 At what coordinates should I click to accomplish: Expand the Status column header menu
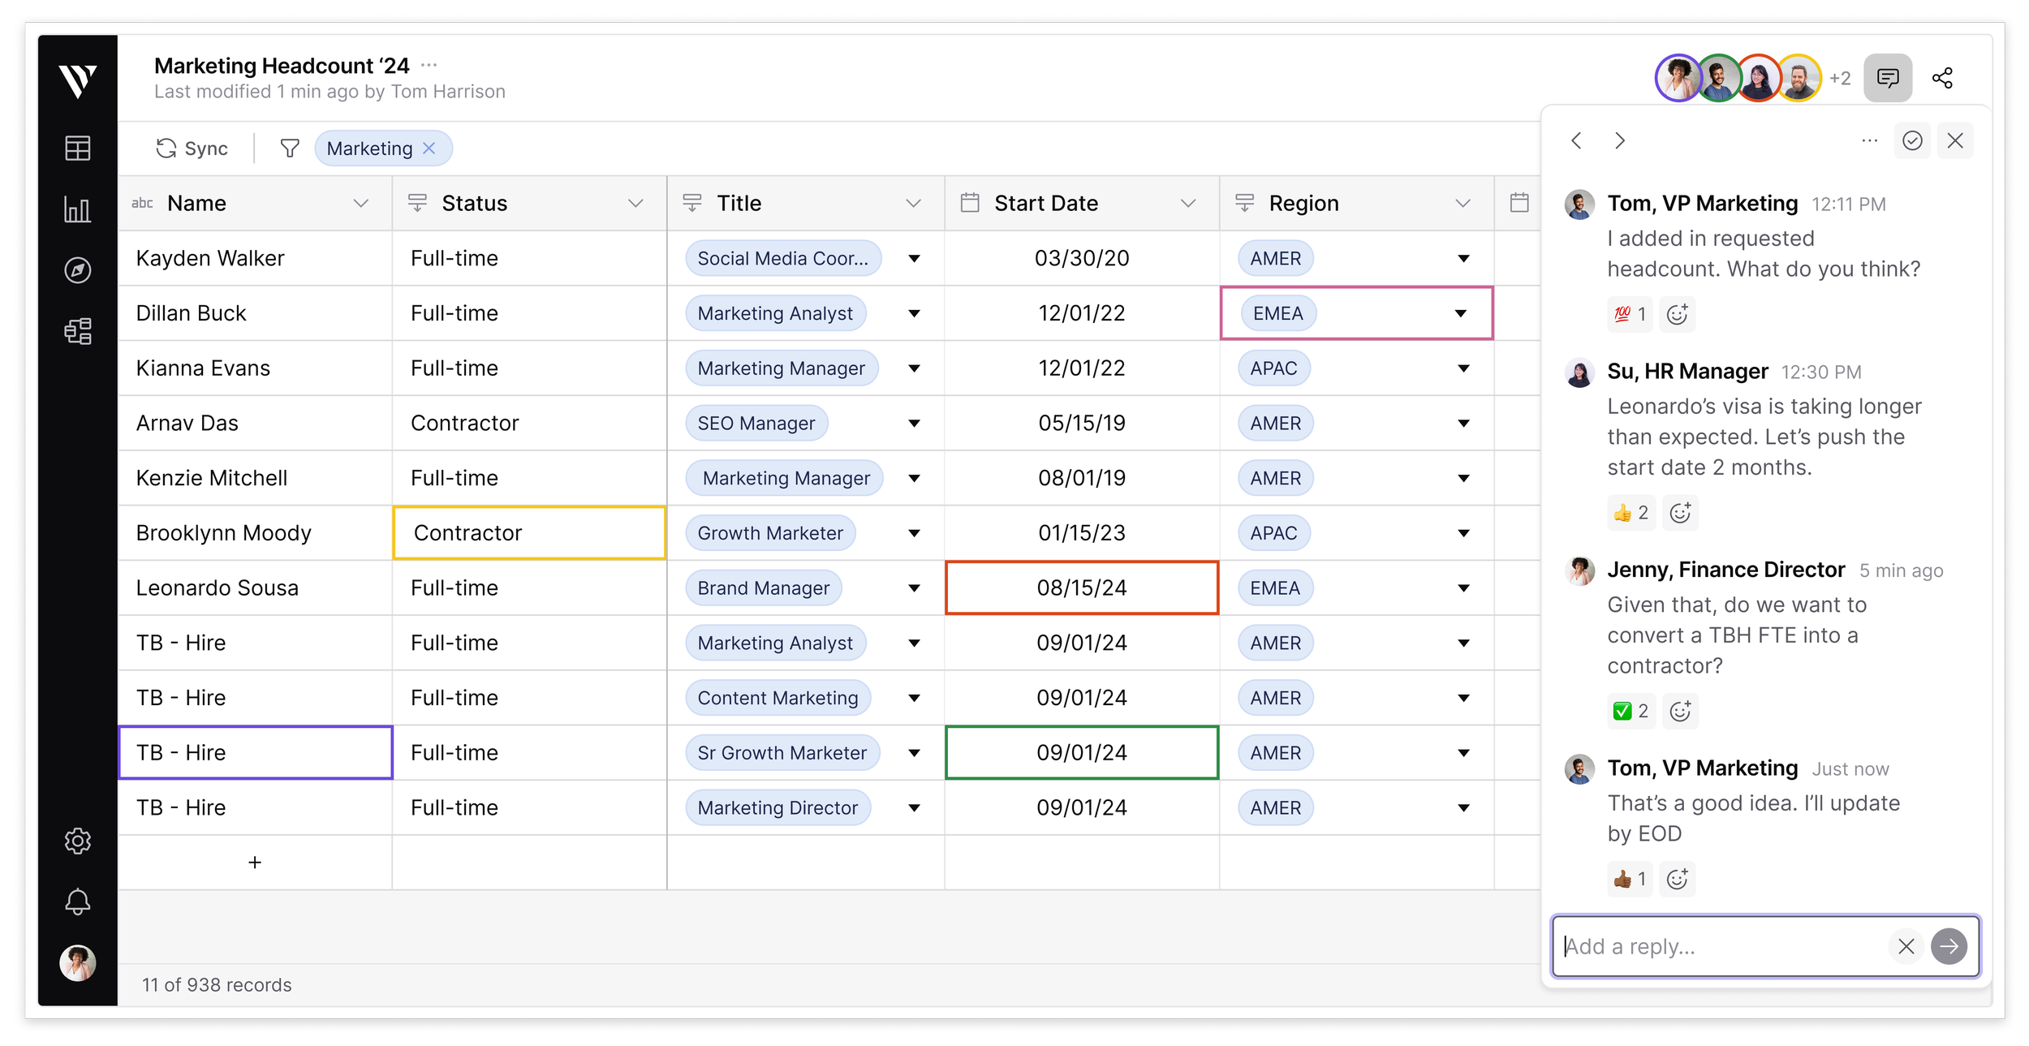tap(635, 204)
